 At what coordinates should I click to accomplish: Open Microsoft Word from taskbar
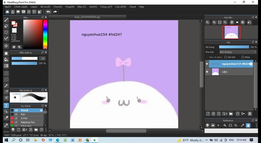click(x=72, y=140)
